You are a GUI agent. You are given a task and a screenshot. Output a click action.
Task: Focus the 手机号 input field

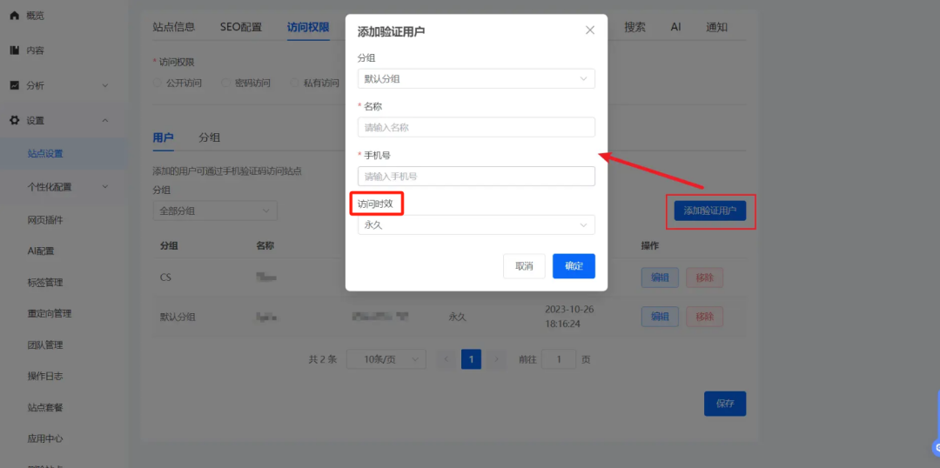click(x=476, y=177)
